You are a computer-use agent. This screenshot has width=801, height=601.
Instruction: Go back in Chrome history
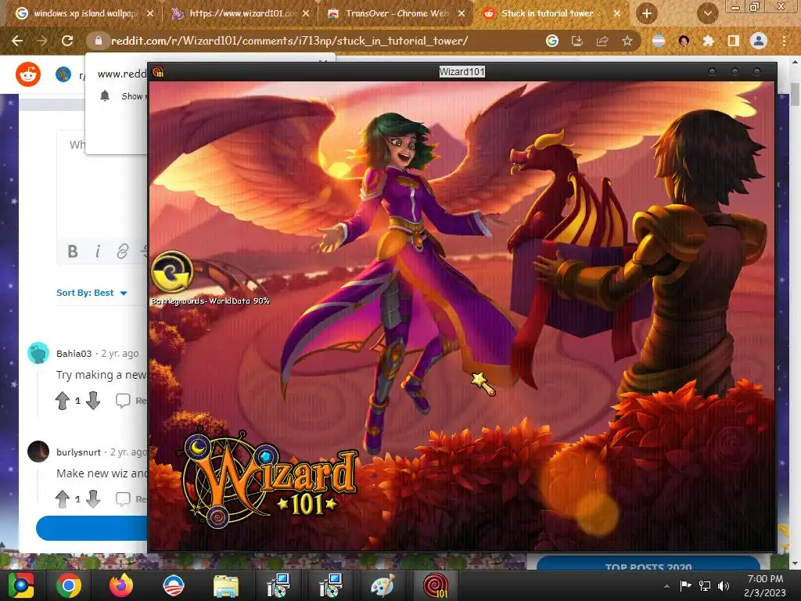(x=17, y=41)
